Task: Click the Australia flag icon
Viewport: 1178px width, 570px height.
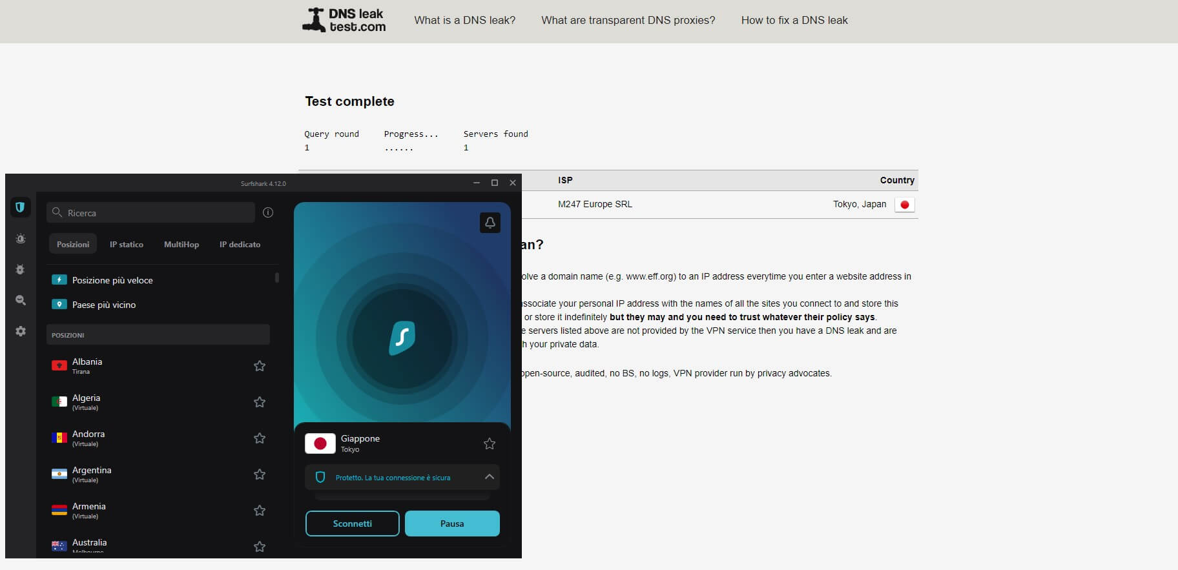Action: 59,546
